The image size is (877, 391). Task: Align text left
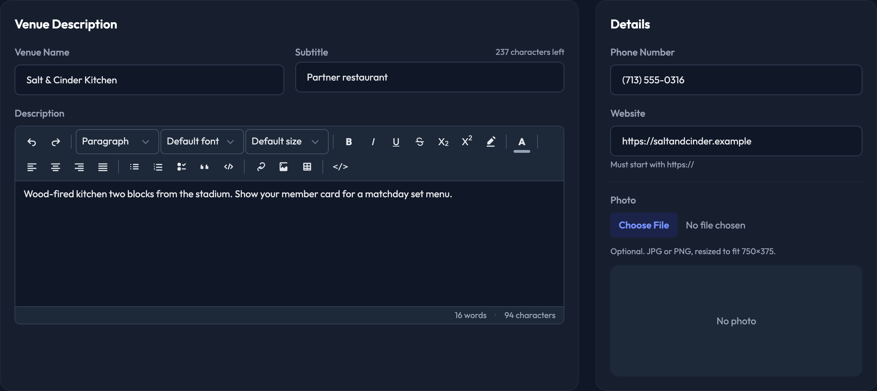pos(32,167)
